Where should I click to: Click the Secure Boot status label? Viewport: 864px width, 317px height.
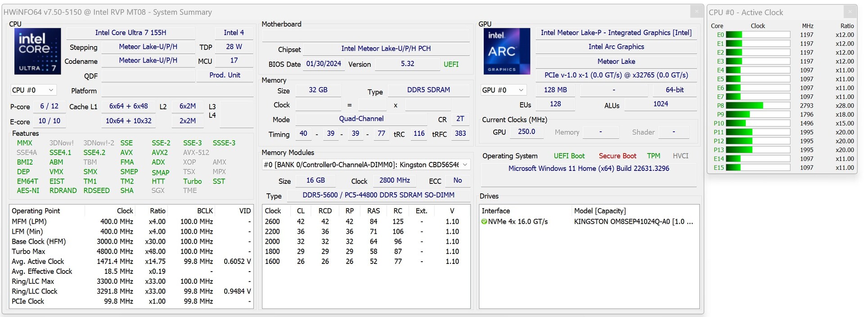617,156
